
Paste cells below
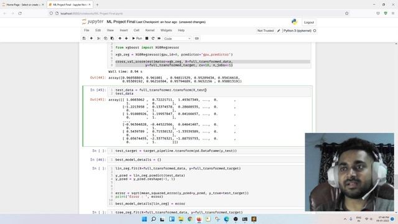(112, 39)
